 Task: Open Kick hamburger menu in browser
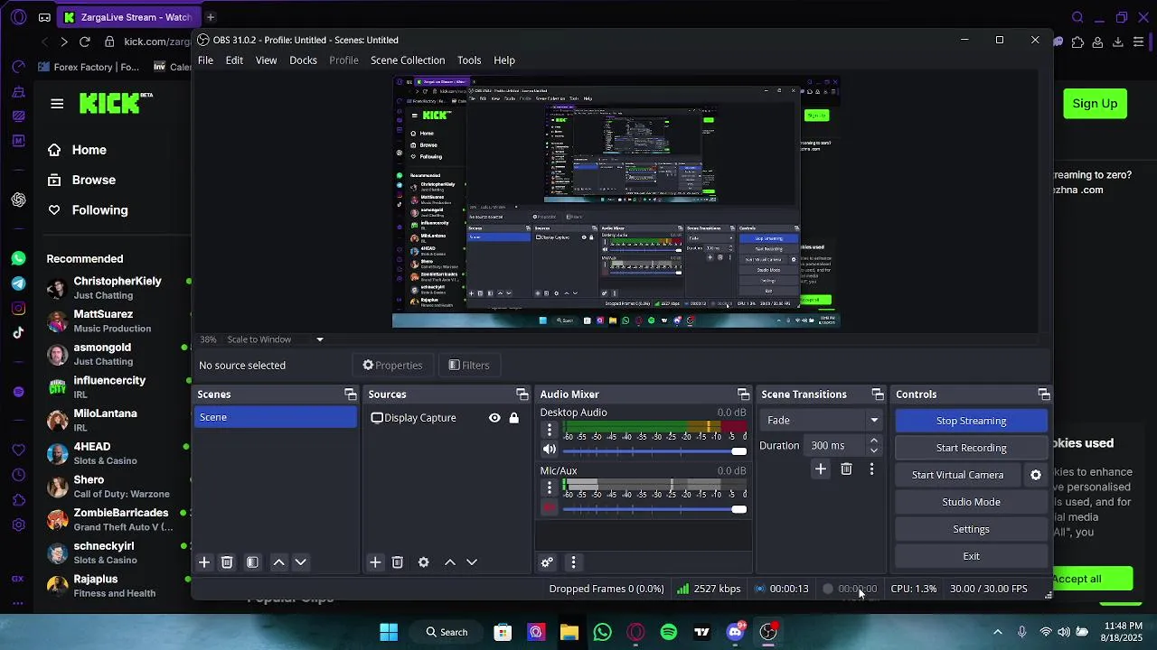click(x=57, y=104)
